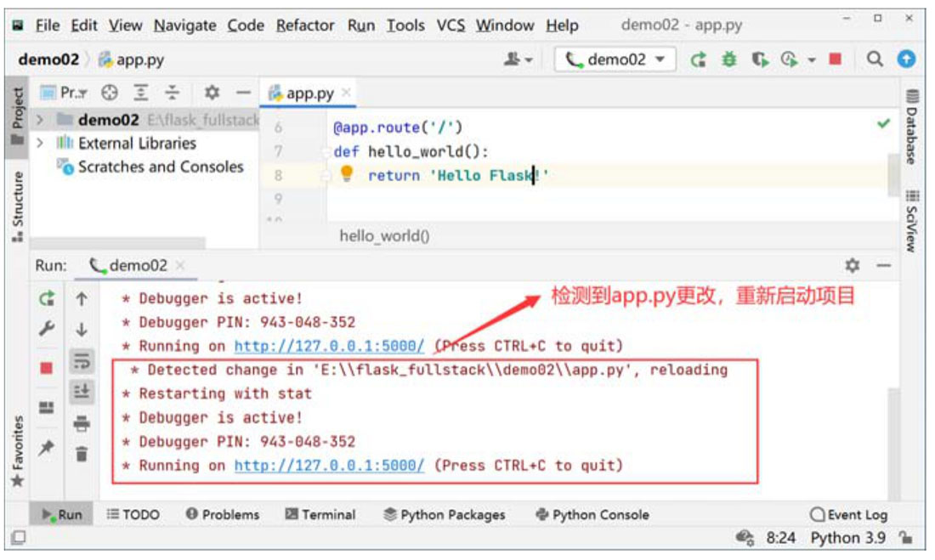Open the Event Log button
The image size is (935, 560).
coord(848,514)
